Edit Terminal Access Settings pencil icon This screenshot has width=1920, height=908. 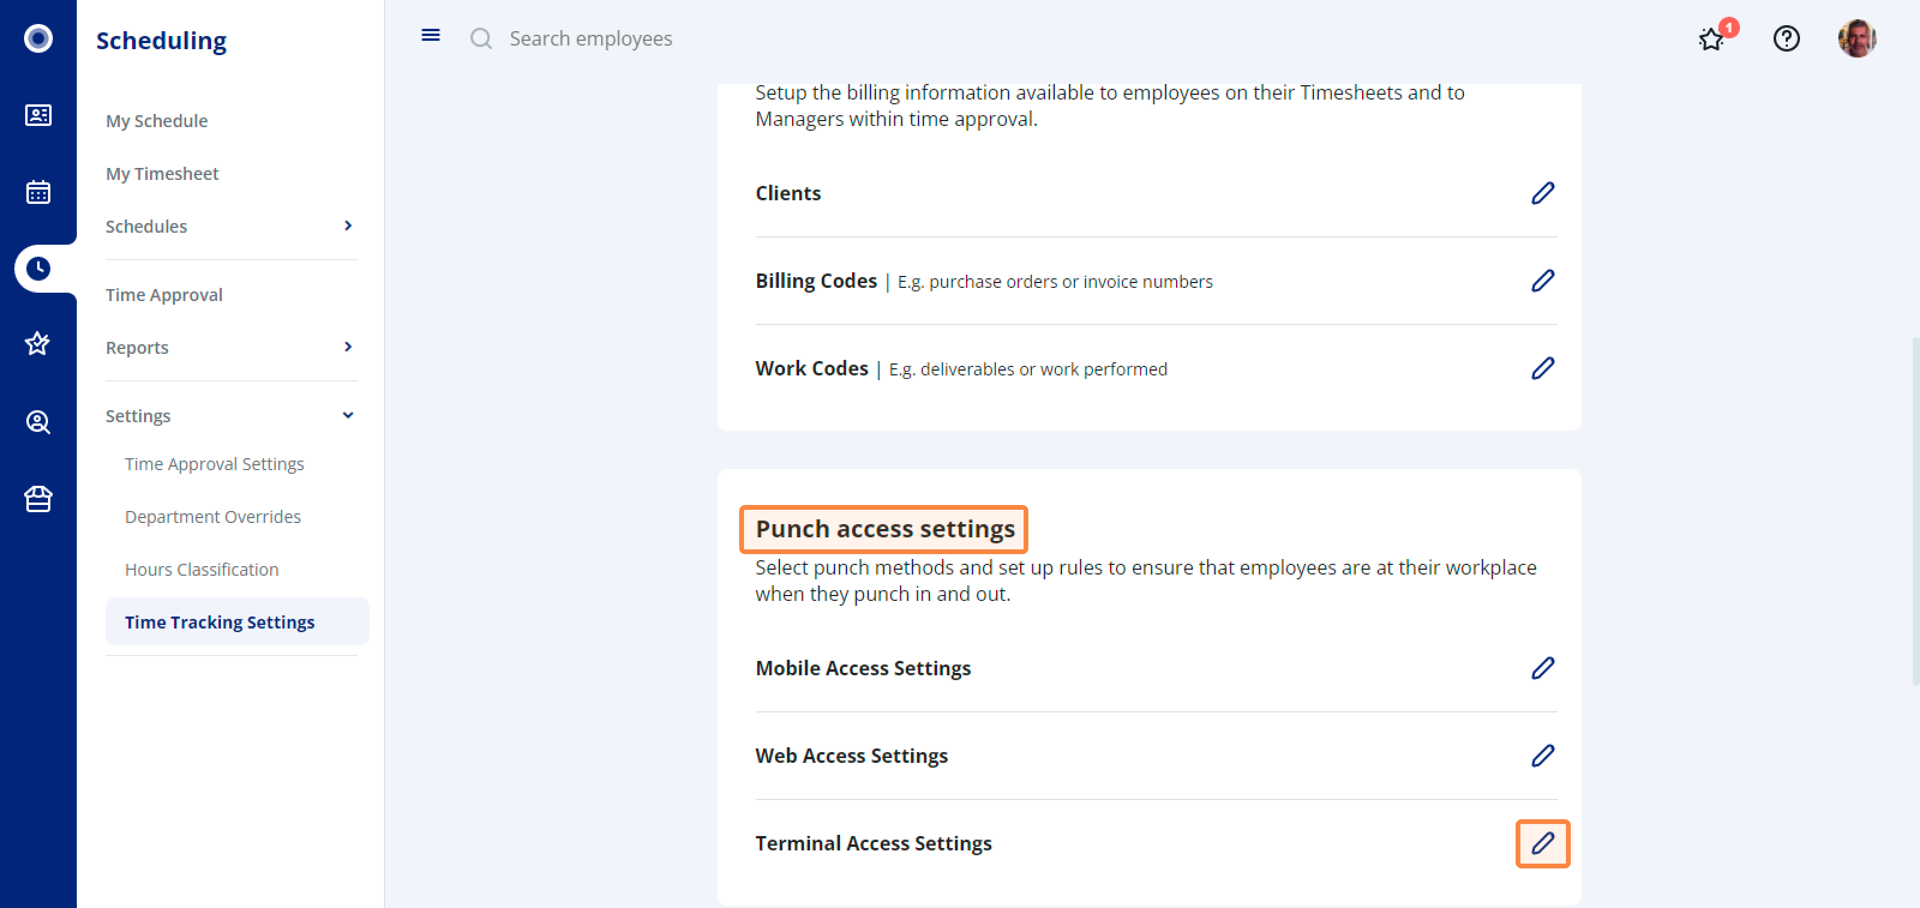(1542, 844)
